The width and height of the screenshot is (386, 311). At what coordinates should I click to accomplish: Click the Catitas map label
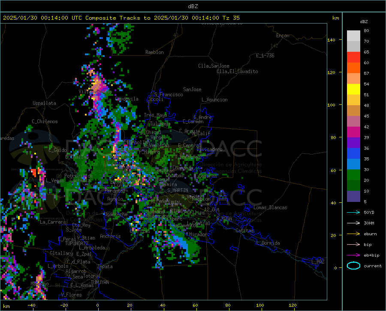[x=244, y=231]
